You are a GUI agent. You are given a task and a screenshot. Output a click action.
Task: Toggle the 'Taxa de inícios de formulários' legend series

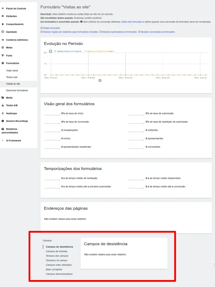pos(69,51)
